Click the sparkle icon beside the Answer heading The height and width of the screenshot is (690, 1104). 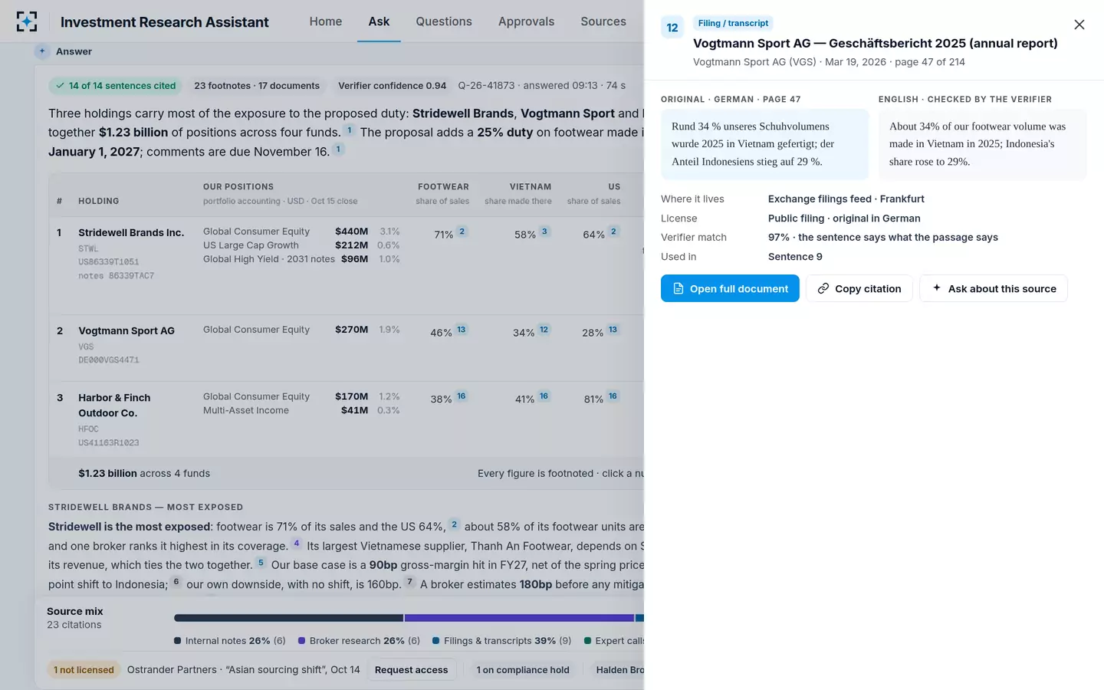click(x=42, y=51)
